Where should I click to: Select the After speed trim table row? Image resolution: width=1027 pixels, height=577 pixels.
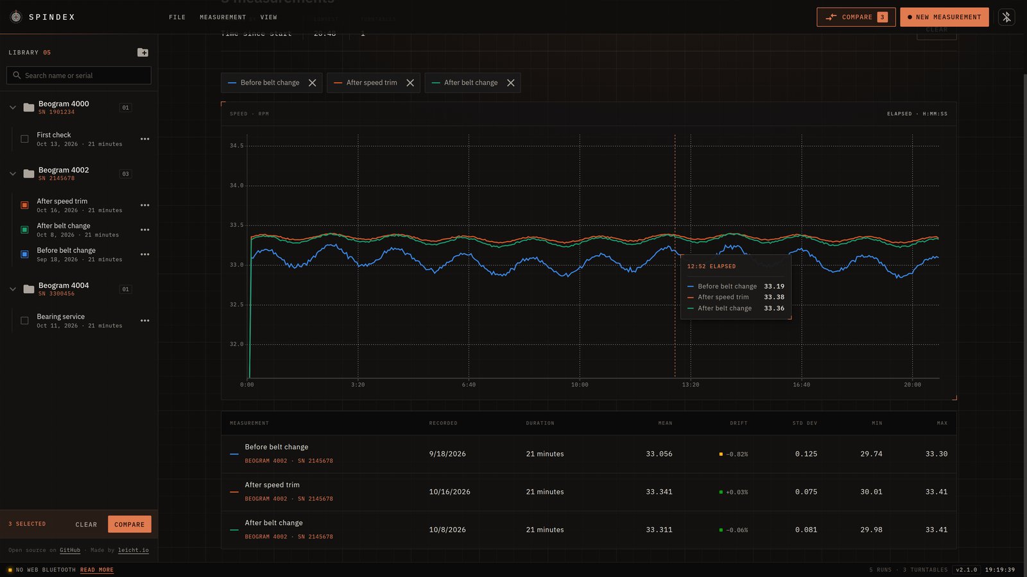[x=589, y=492]
